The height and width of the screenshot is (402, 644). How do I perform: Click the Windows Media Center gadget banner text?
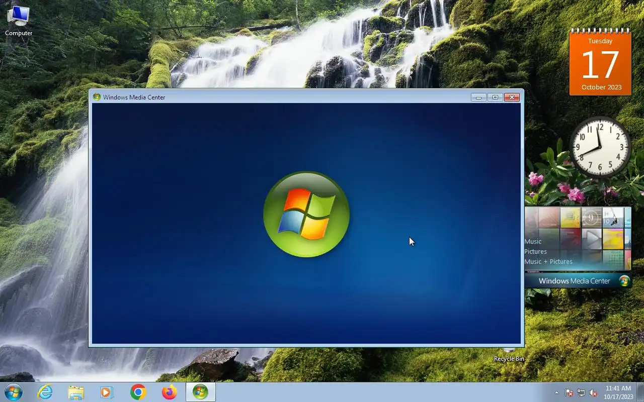(574, 281)
